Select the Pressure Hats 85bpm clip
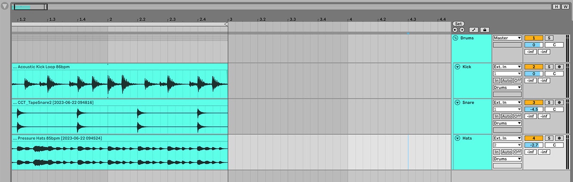Image resolution: width=573 pixels, height=182 pixels. tap(120, 138)
